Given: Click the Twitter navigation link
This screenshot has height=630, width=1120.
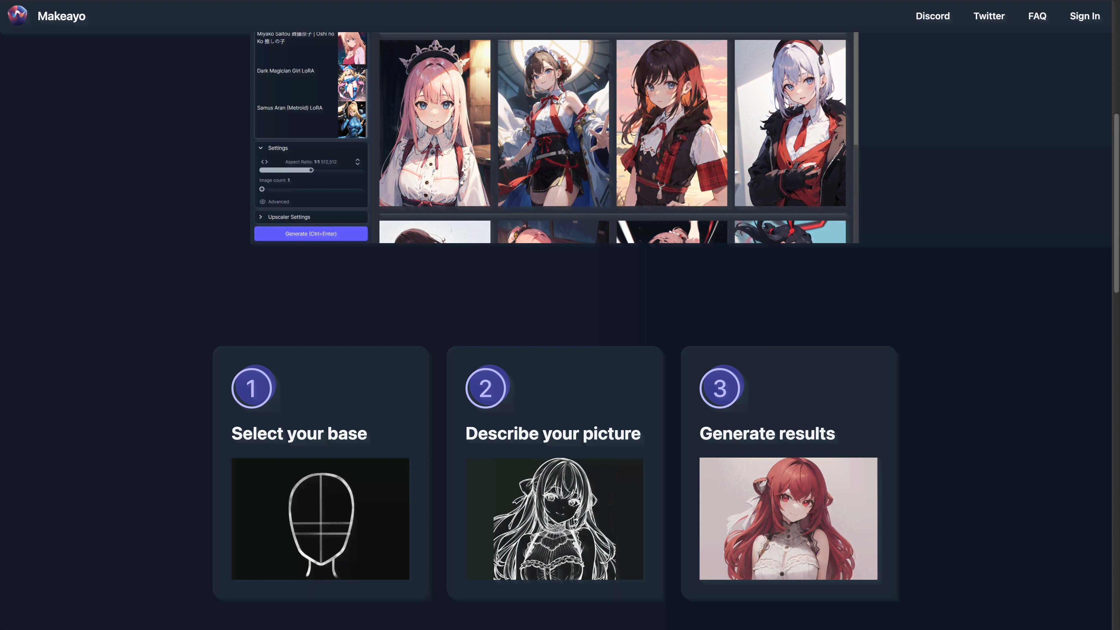Looking at the screenshot, I should click(x=989, y=16).
